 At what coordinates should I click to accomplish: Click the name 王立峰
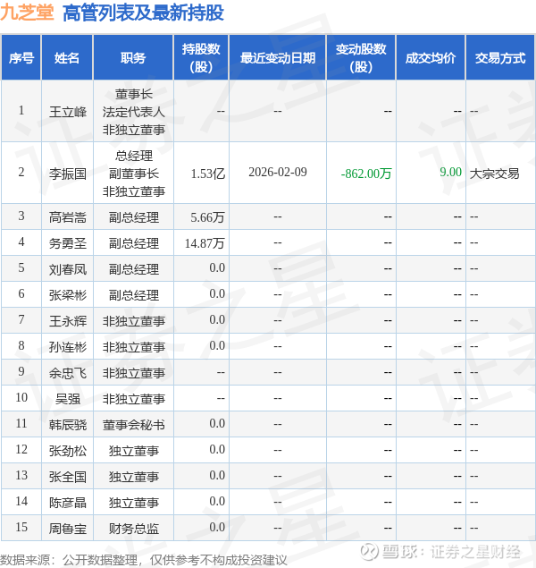pos(68,112)
